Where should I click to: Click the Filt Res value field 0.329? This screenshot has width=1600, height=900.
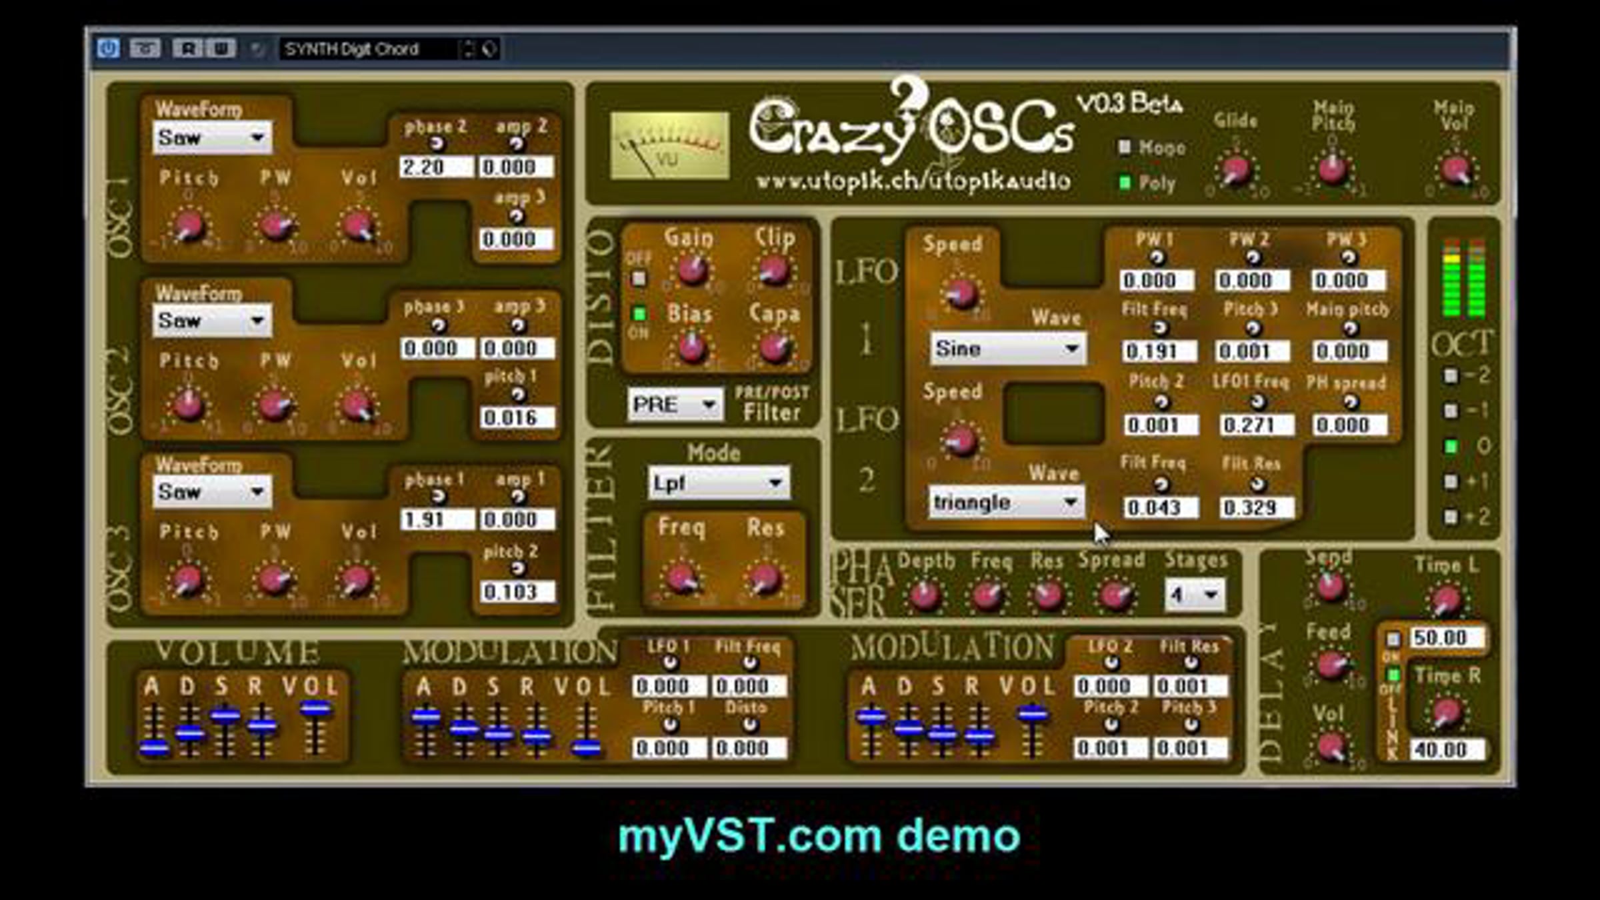[1256, 508]
